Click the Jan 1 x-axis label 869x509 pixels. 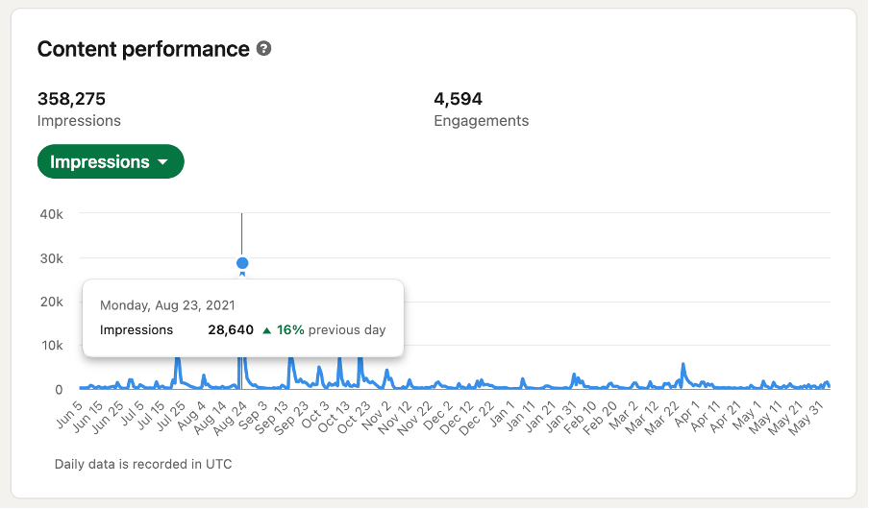503,415
